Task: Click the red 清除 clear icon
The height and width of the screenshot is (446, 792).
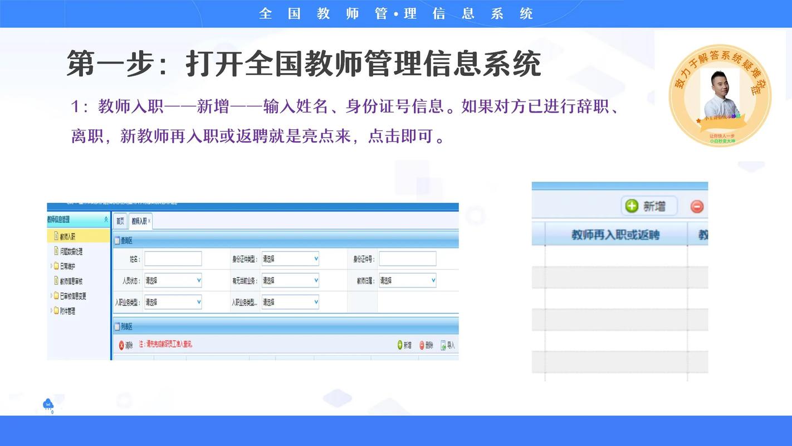Action: pos(121,345)
